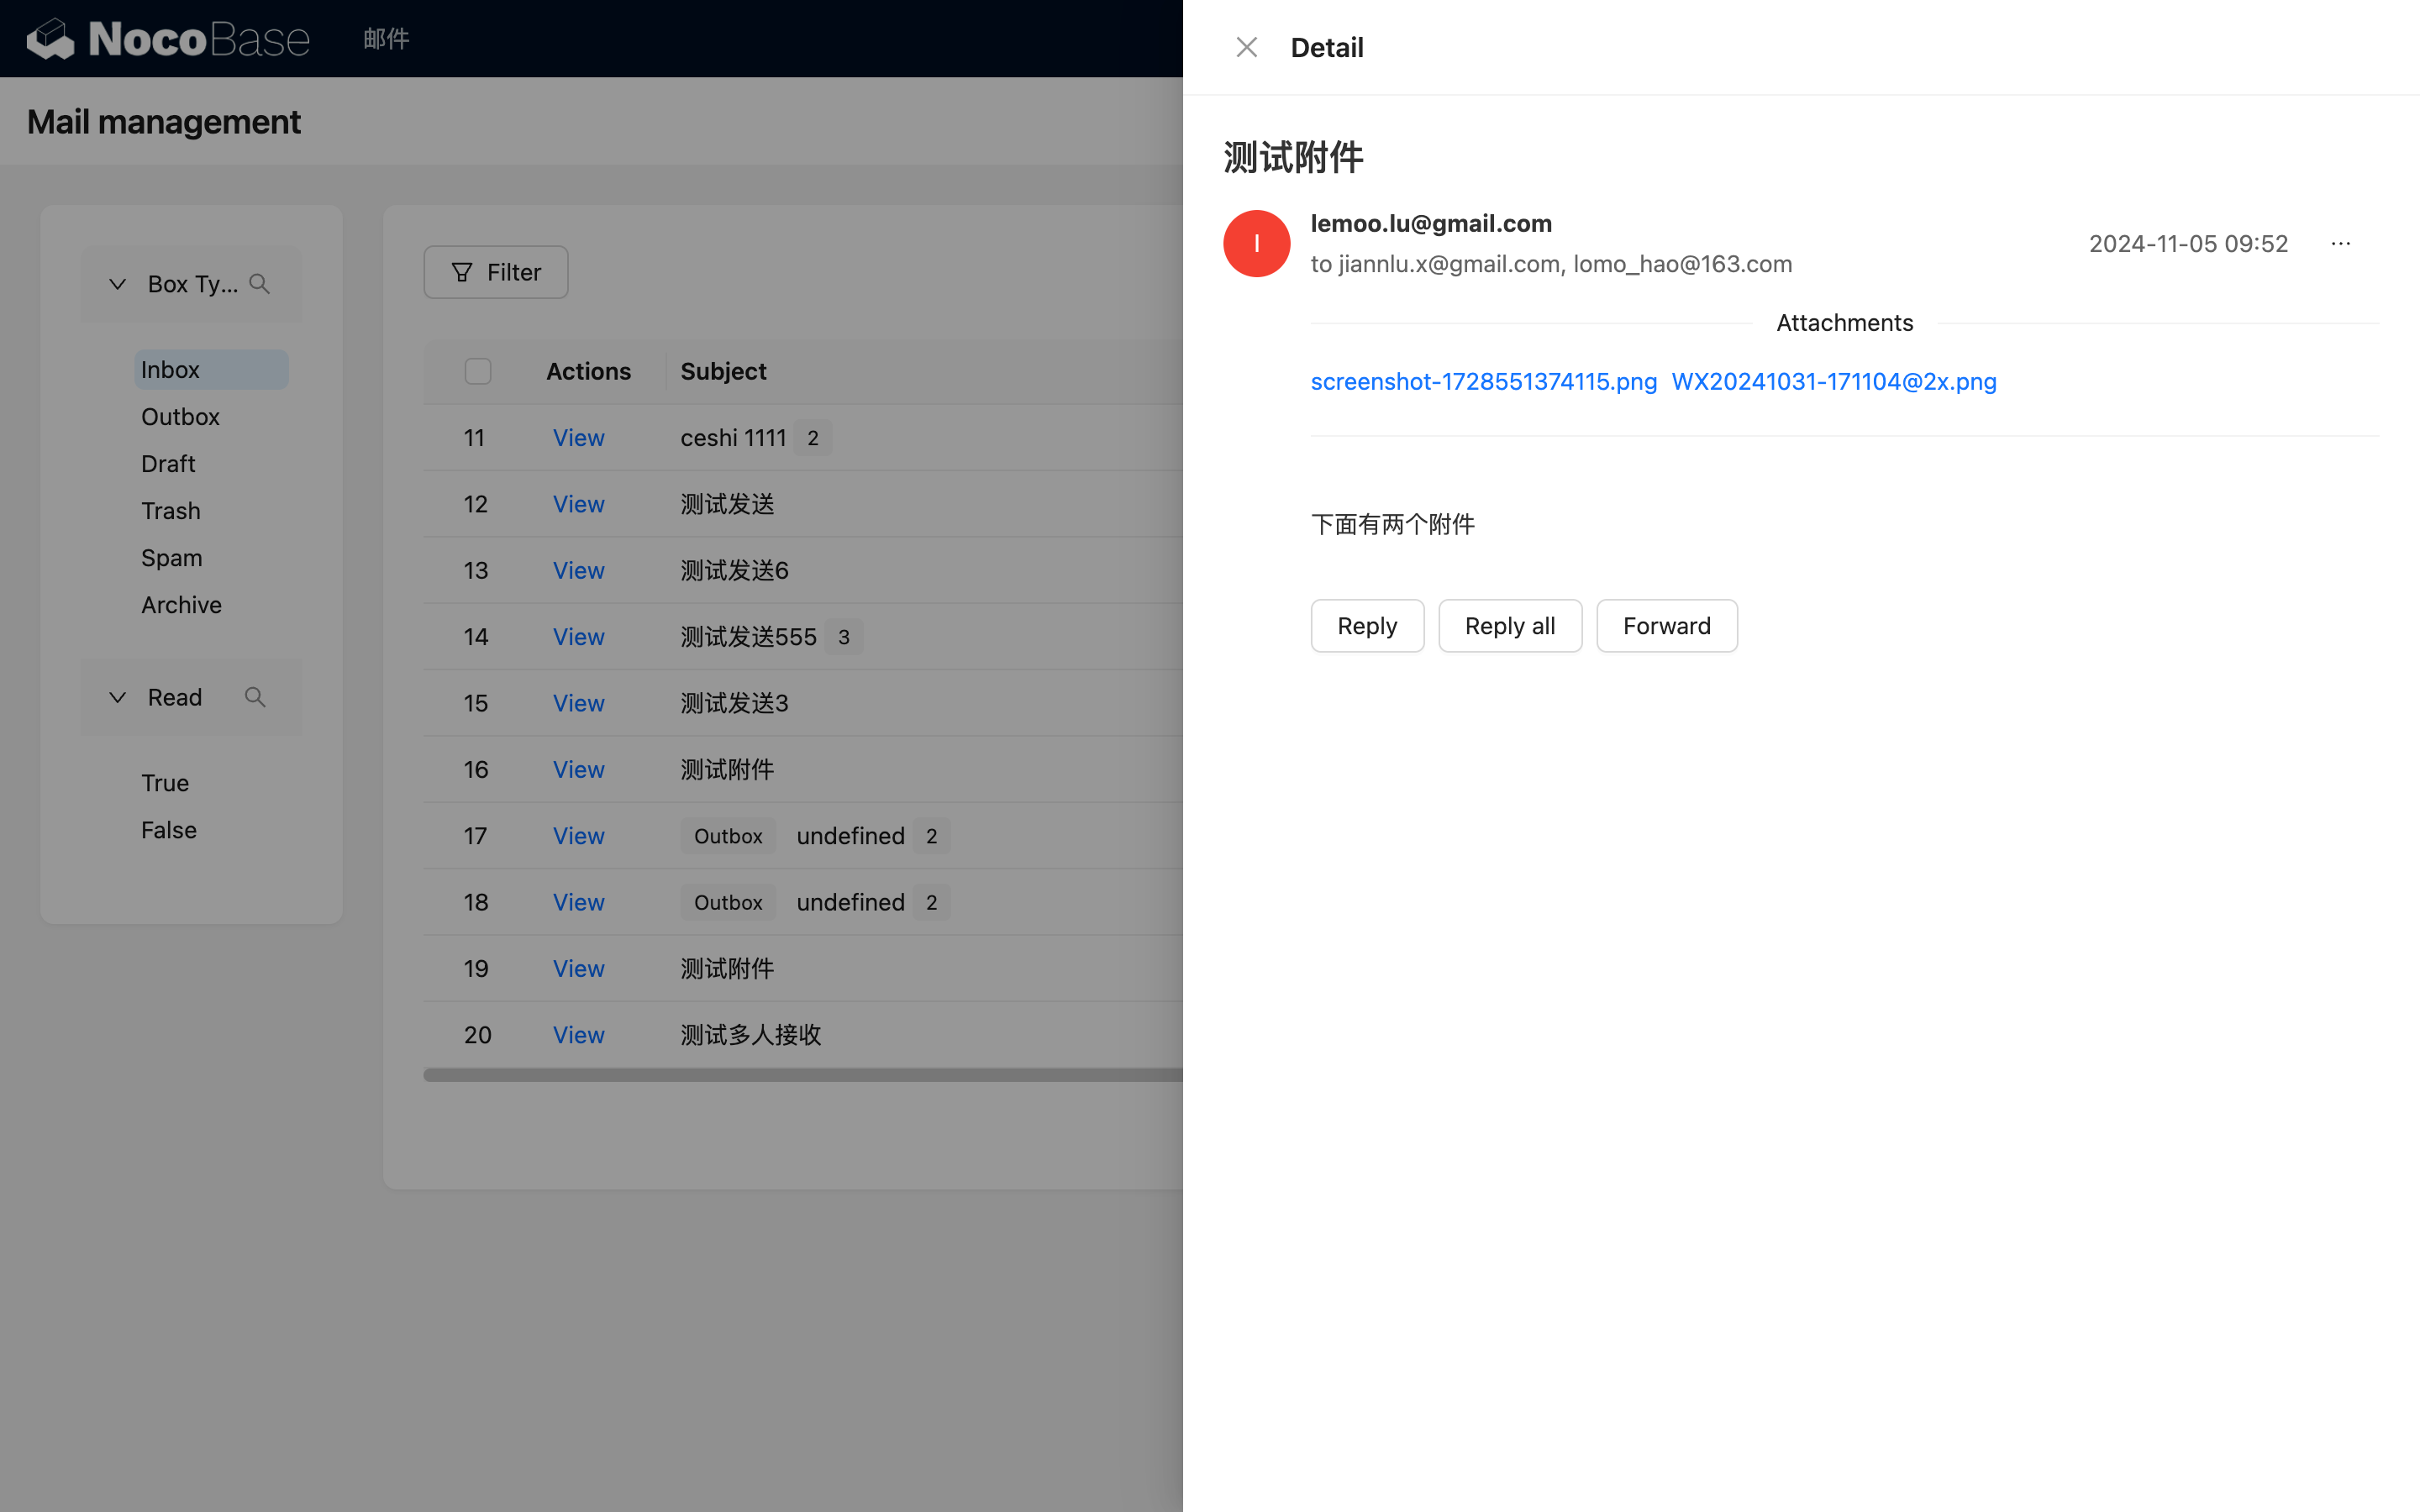Open attachment screenshot-1728551374115.png
The height and width of the screenshot is (1512, 2420).
point(1483,381)
